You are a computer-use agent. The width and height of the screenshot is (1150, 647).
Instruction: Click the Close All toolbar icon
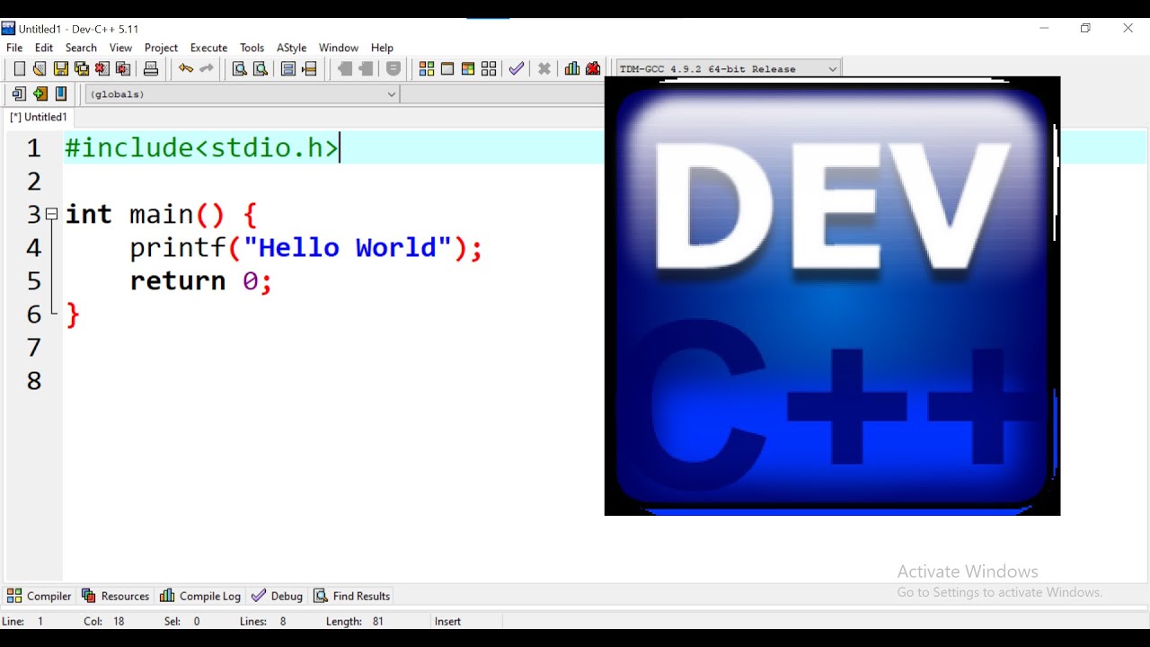coord(124,69)
